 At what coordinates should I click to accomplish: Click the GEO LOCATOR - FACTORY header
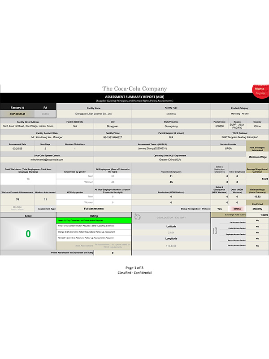(x=171, y=218)
